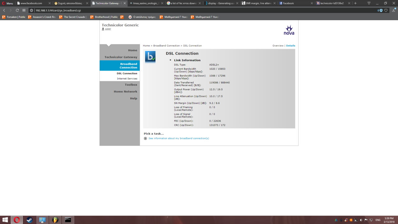The height and width of the screenshot is (224, 398).
Task: Open the ad blocker shield icon
Action: pyautogui.click(x=380, y=10)
